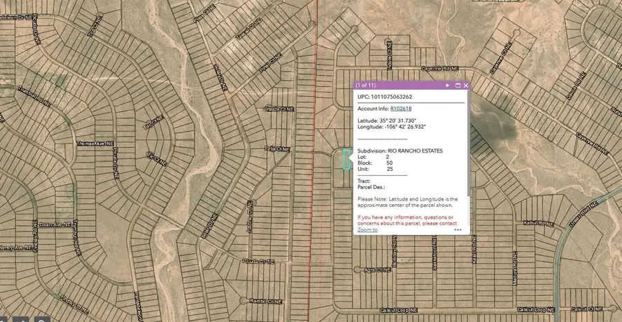Image resolution: width=622 pixels, height=322 pixels.
Task: Click the Kabul Rd NE street label
Action: [538, 223]
